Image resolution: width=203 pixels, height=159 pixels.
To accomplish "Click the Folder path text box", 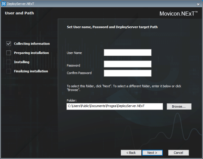I will pos(115,106).
